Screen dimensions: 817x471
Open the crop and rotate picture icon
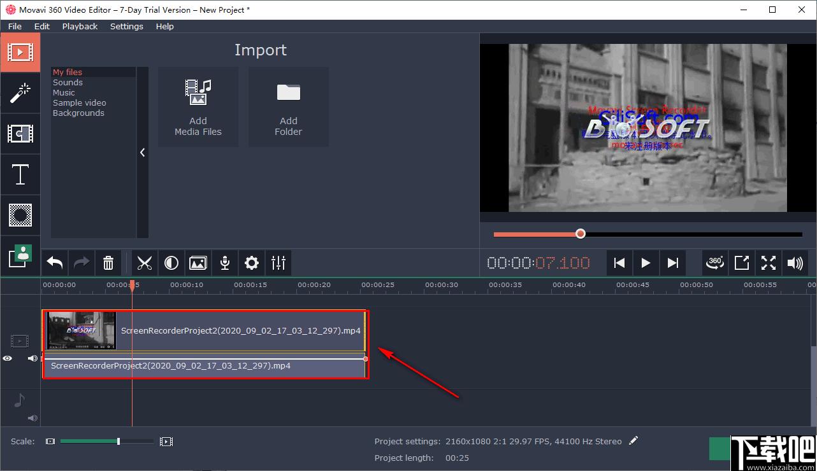[198, 263]
